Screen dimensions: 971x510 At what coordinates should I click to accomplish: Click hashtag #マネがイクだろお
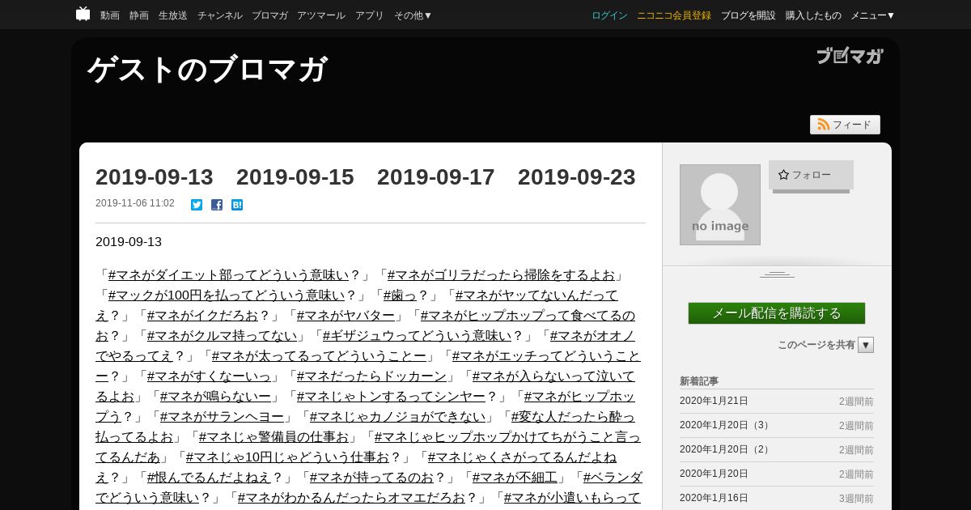click(x=202, y=316)
